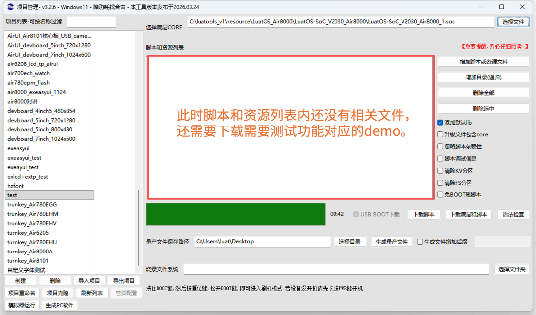Toggle off the 添加默认lib checkbox
The width and height of the screenshot is (536, 315).
click(x=440, y=122)
